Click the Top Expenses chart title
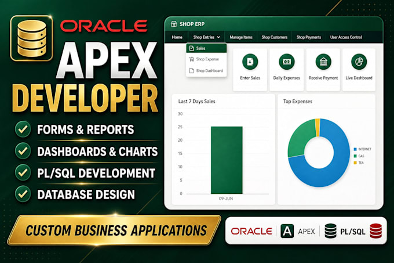 coord(298,102)
